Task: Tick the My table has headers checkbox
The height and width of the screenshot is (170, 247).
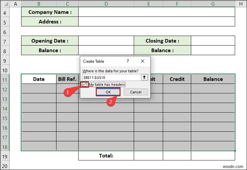Action: click(85, 85)
